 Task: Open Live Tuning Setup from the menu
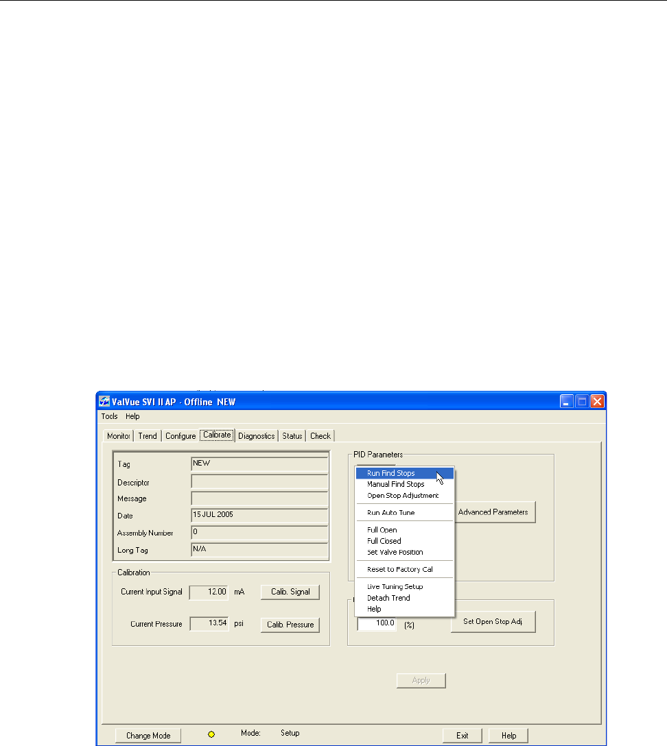pos(405,587)
